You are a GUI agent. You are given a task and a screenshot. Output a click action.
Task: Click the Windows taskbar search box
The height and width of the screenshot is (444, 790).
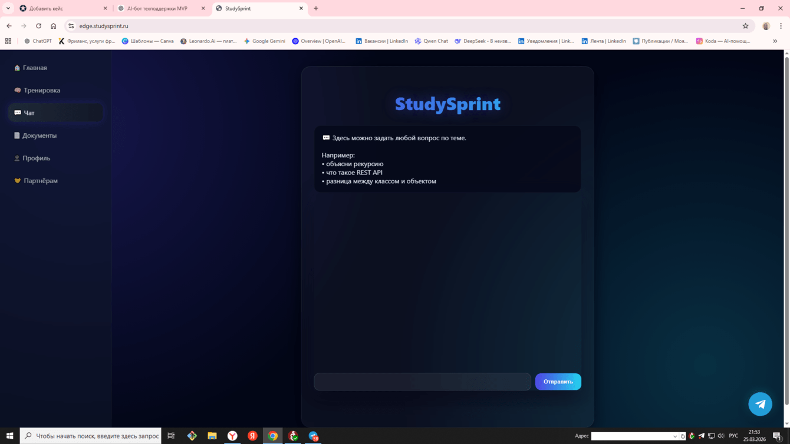click(x=90, y=436)
